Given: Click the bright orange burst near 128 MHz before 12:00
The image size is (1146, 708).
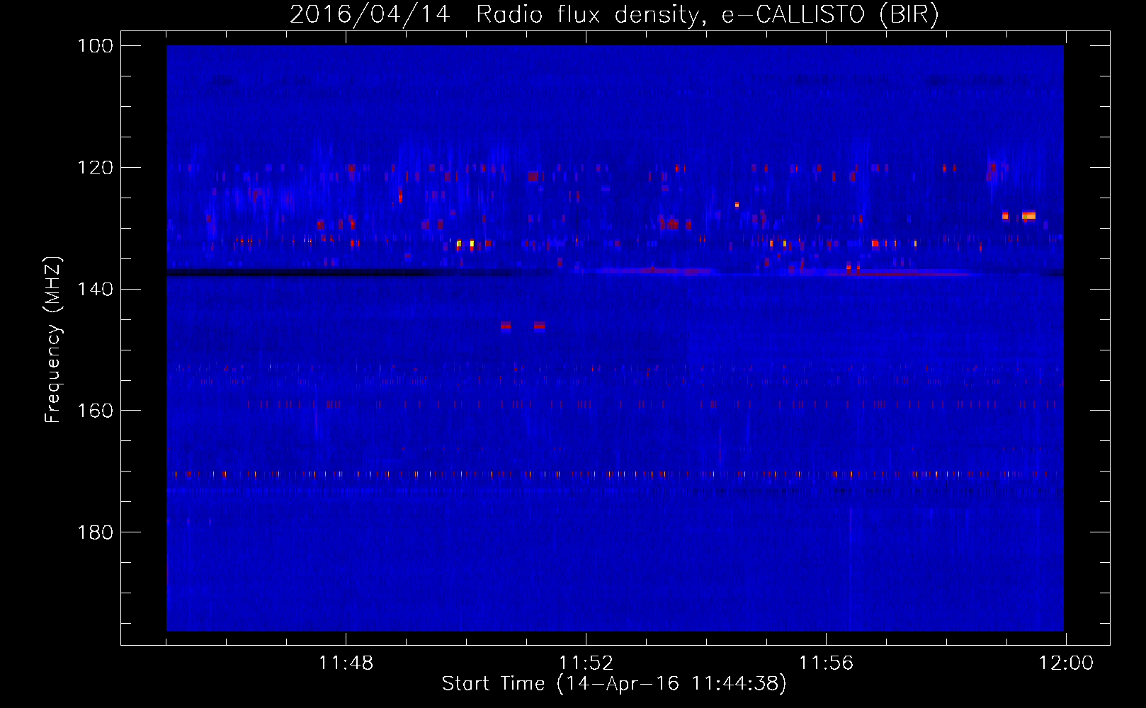Looking at the screenshot, I should coord(1028,215).
